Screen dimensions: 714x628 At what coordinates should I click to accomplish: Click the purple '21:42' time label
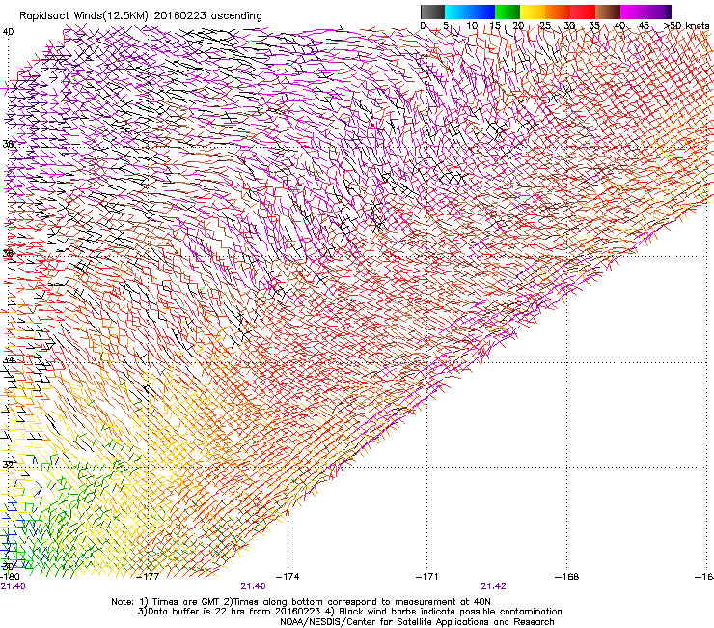[494, 586]
